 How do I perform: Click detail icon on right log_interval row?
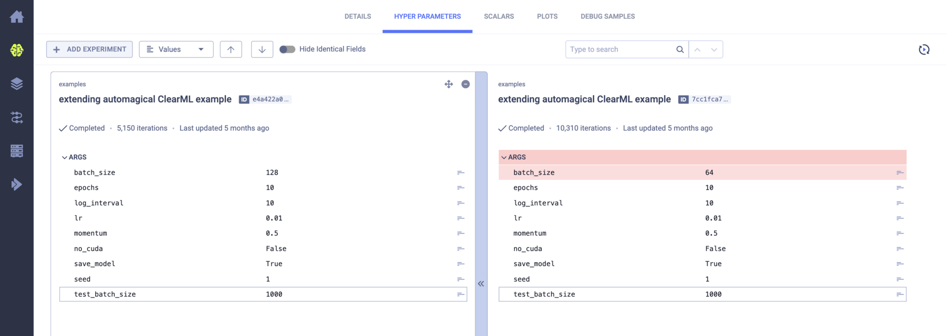click(x=900, y=203)
